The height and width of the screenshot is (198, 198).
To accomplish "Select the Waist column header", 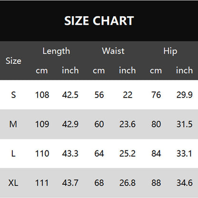I will (113, 51).
